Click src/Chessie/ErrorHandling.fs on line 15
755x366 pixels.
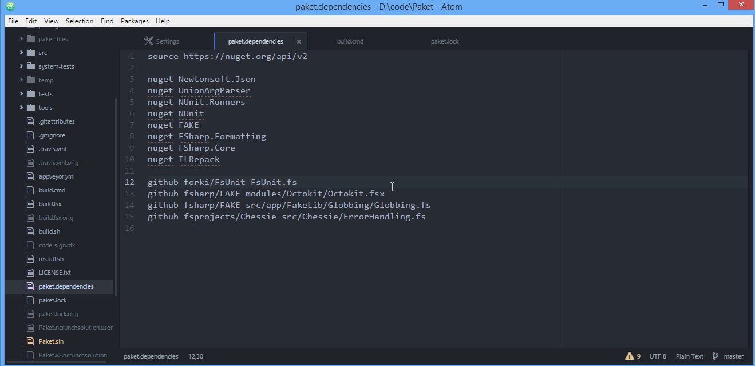[353, 217]
